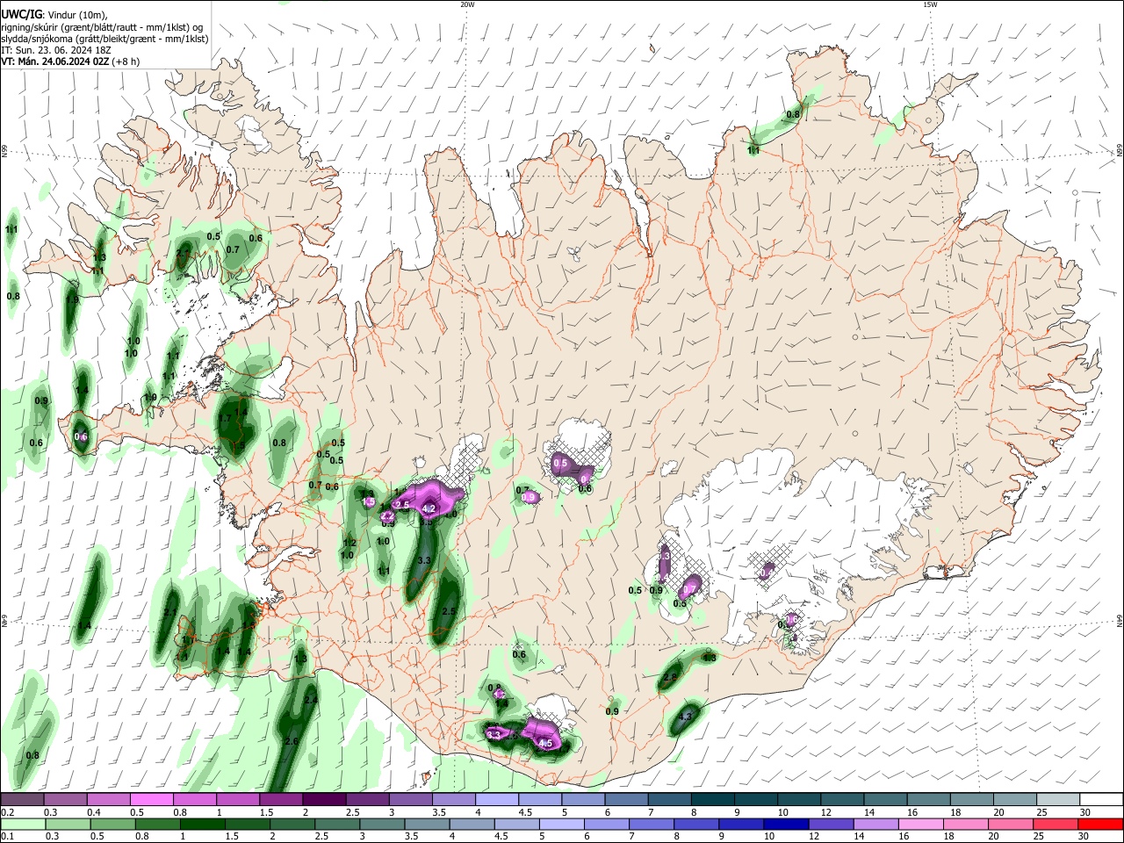Select the 'IT: Sun. 23. 06. 2024 18Z' line
Image resolution: width=1124 pixels, height=843 pixels.
(x=55, y=50)
